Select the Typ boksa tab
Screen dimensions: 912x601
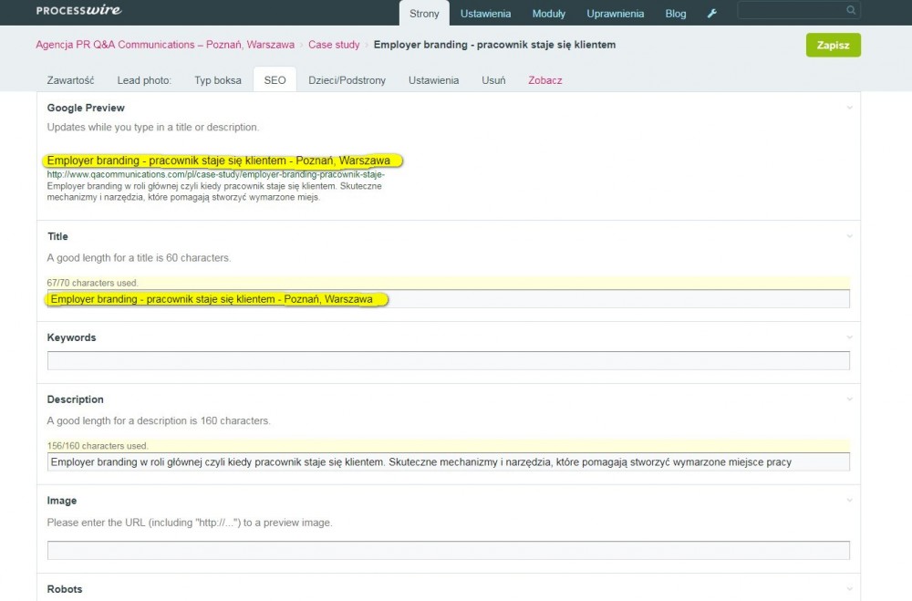point(218,80)
